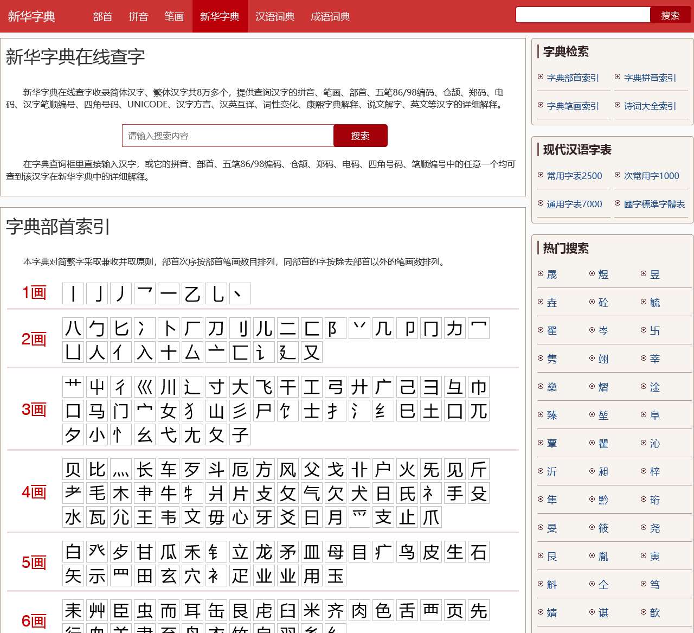Choose radical 车 in the 4画 section
This screenshot has width=694, height=633.
[x=169, y=469]
